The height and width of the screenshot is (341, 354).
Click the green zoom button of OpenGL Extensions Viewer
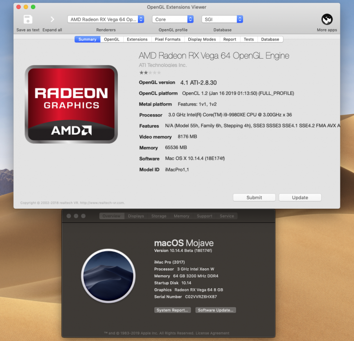click(x=33, y=7)
